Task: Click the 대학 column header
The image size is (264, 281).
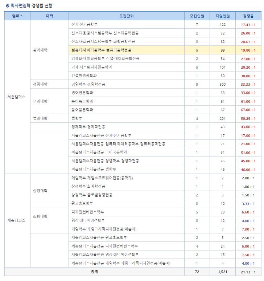Action: (x=50, y=16)
